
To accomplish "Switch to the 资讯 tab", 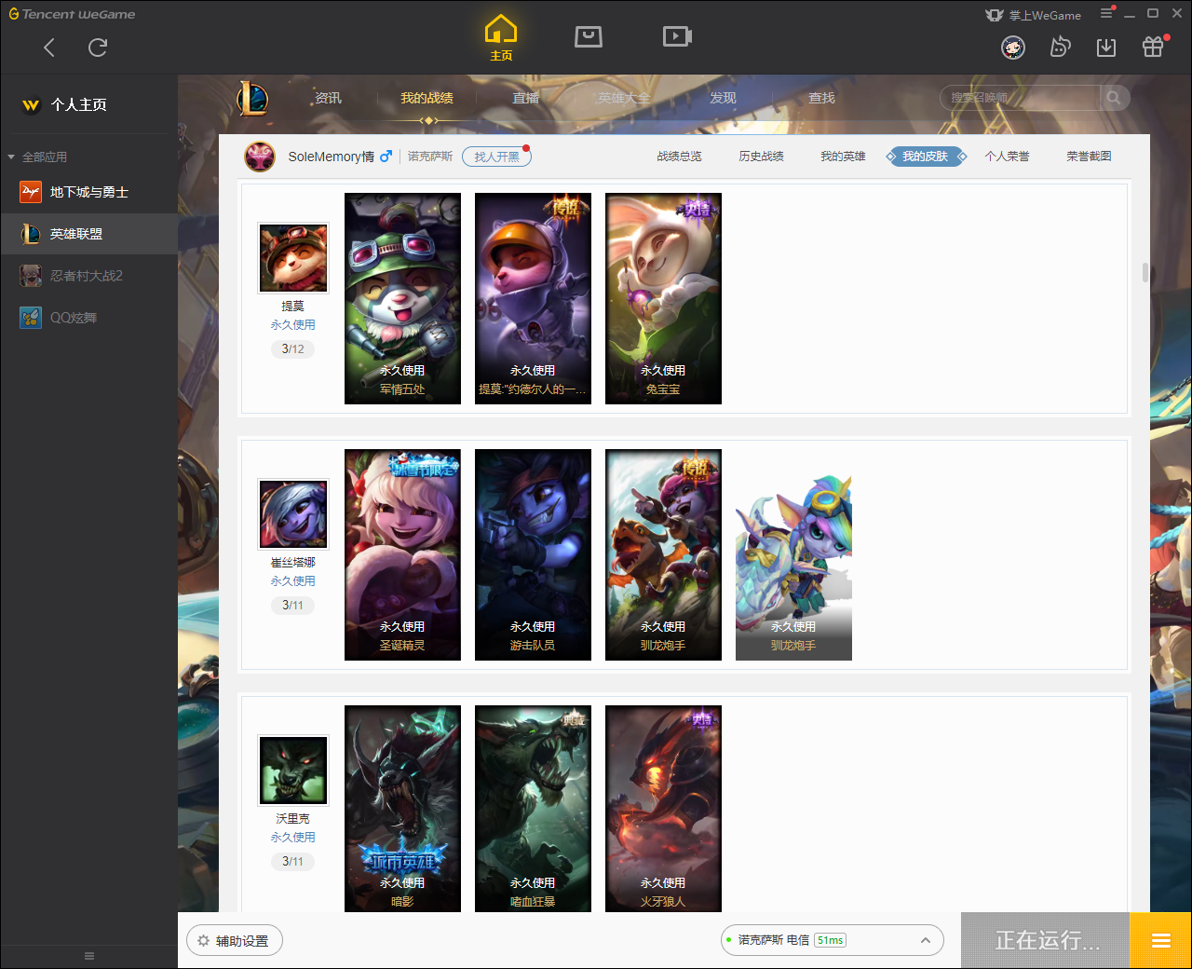I will point(328,98).
